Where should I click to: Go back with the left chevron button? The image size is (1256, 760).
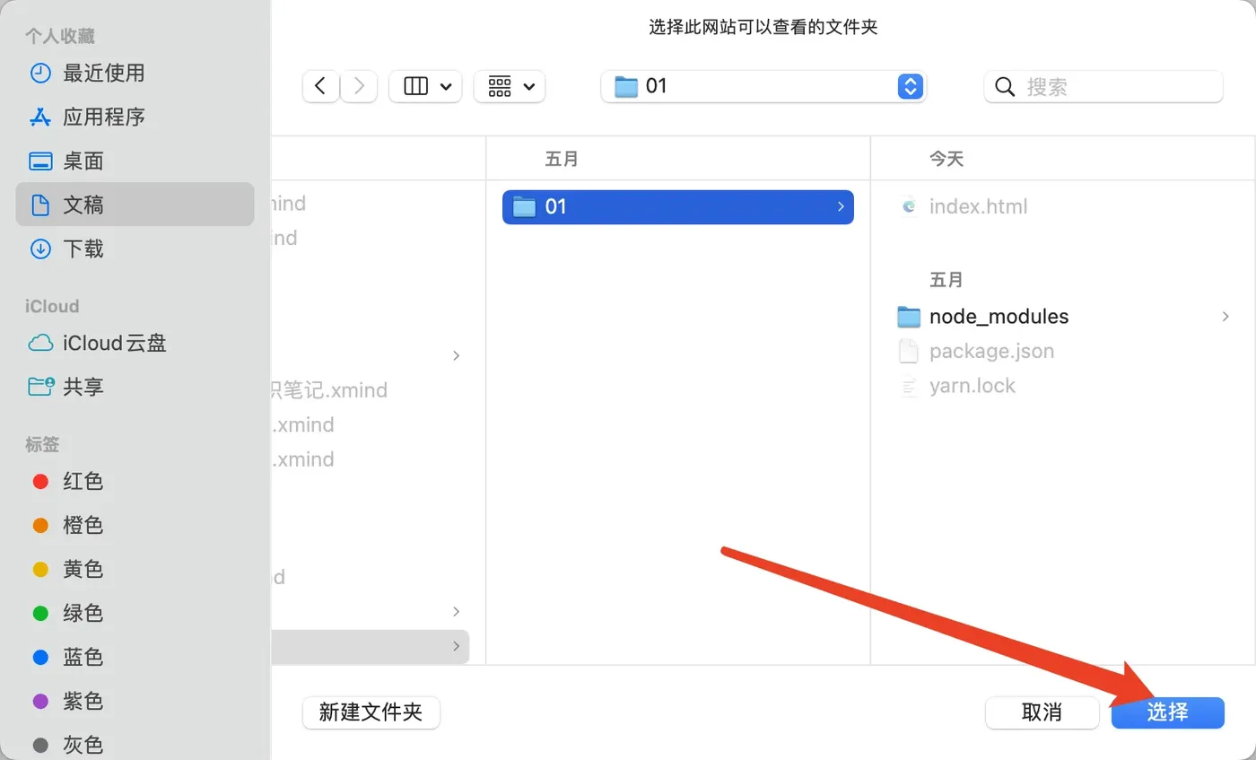pos(320,86)
